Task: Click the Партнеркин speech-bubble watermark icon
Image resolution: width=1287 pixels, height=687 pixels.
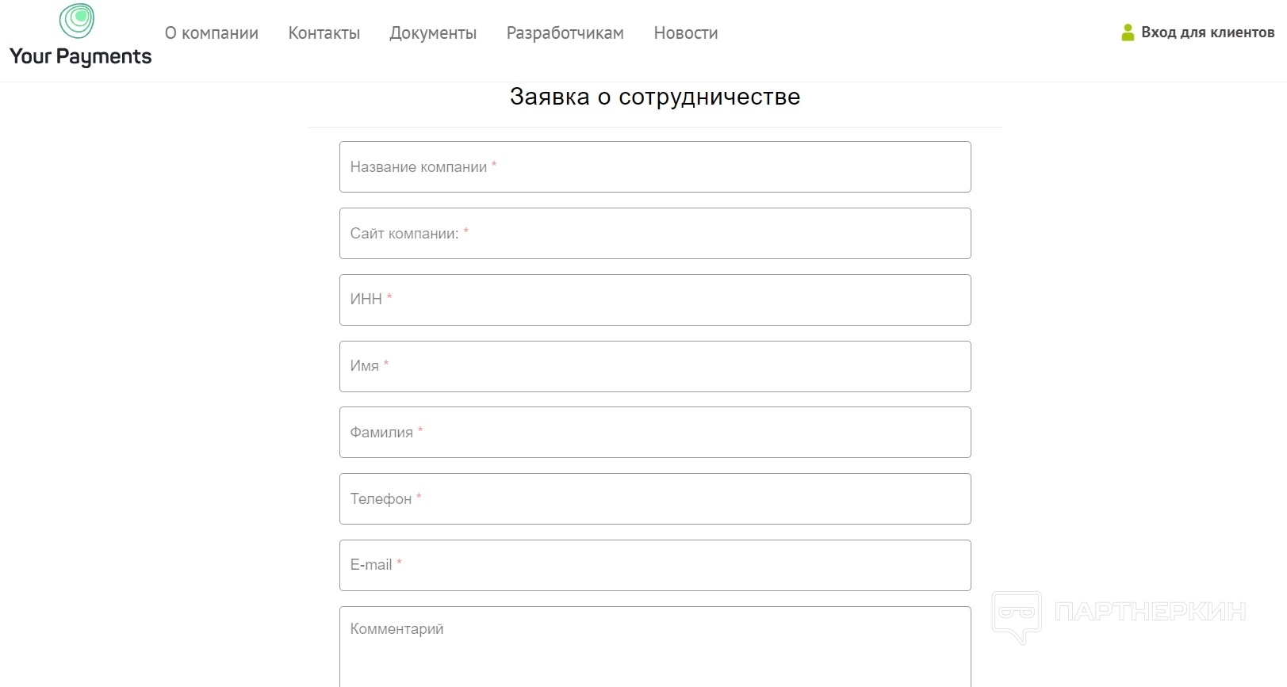Action: coord(1017,616)
